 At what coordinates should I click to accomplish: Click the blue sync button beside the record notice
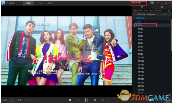click(x=163, y=14)
